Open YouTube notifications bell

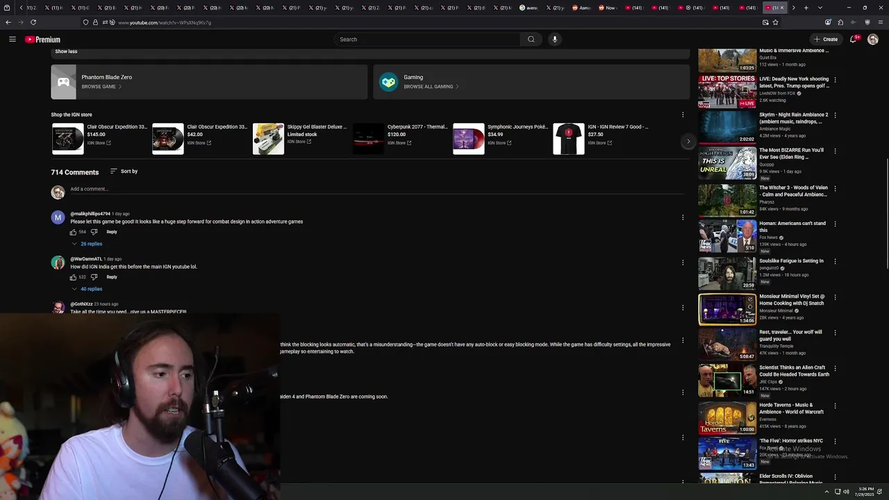click(x=854, y=40)
